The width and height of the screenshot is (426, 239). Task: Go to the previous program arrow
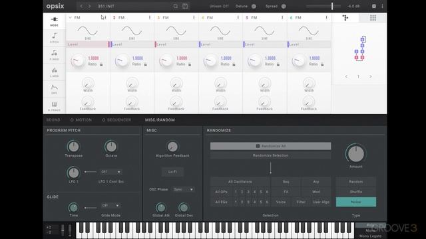point(81,6)
